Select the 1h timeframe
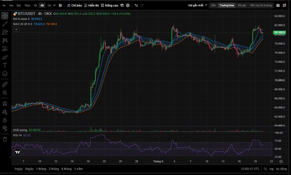Image resolution: width=291 pixels, height=175 pixels. 35,6
